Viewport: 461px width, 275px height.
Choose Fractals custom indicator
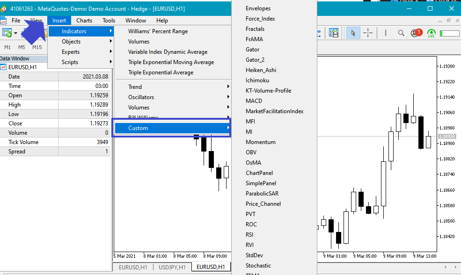(255, 29)
